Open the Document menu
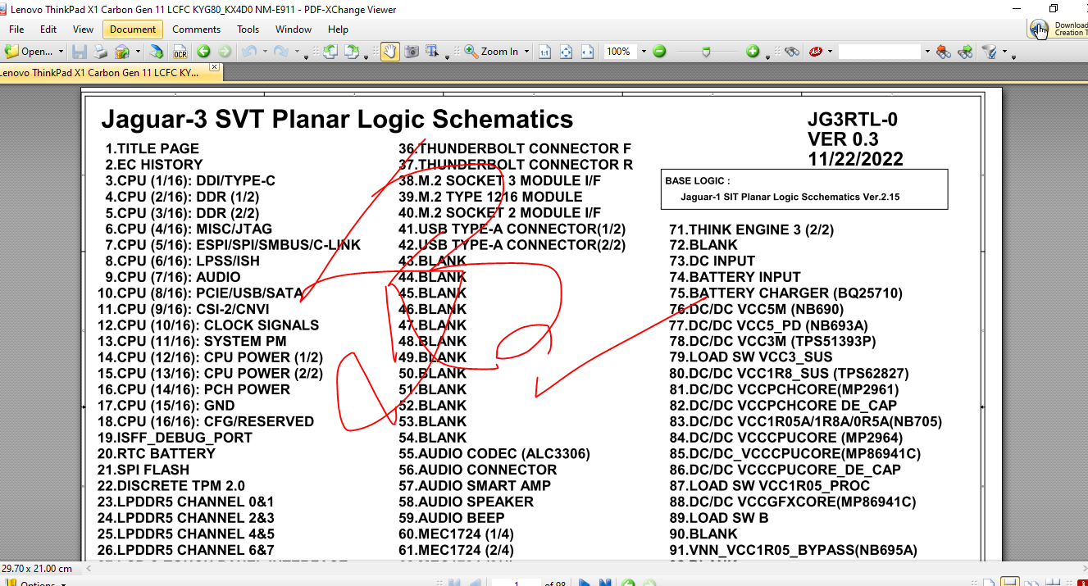This screenshot has height=586, width=1088. [133, 30]
